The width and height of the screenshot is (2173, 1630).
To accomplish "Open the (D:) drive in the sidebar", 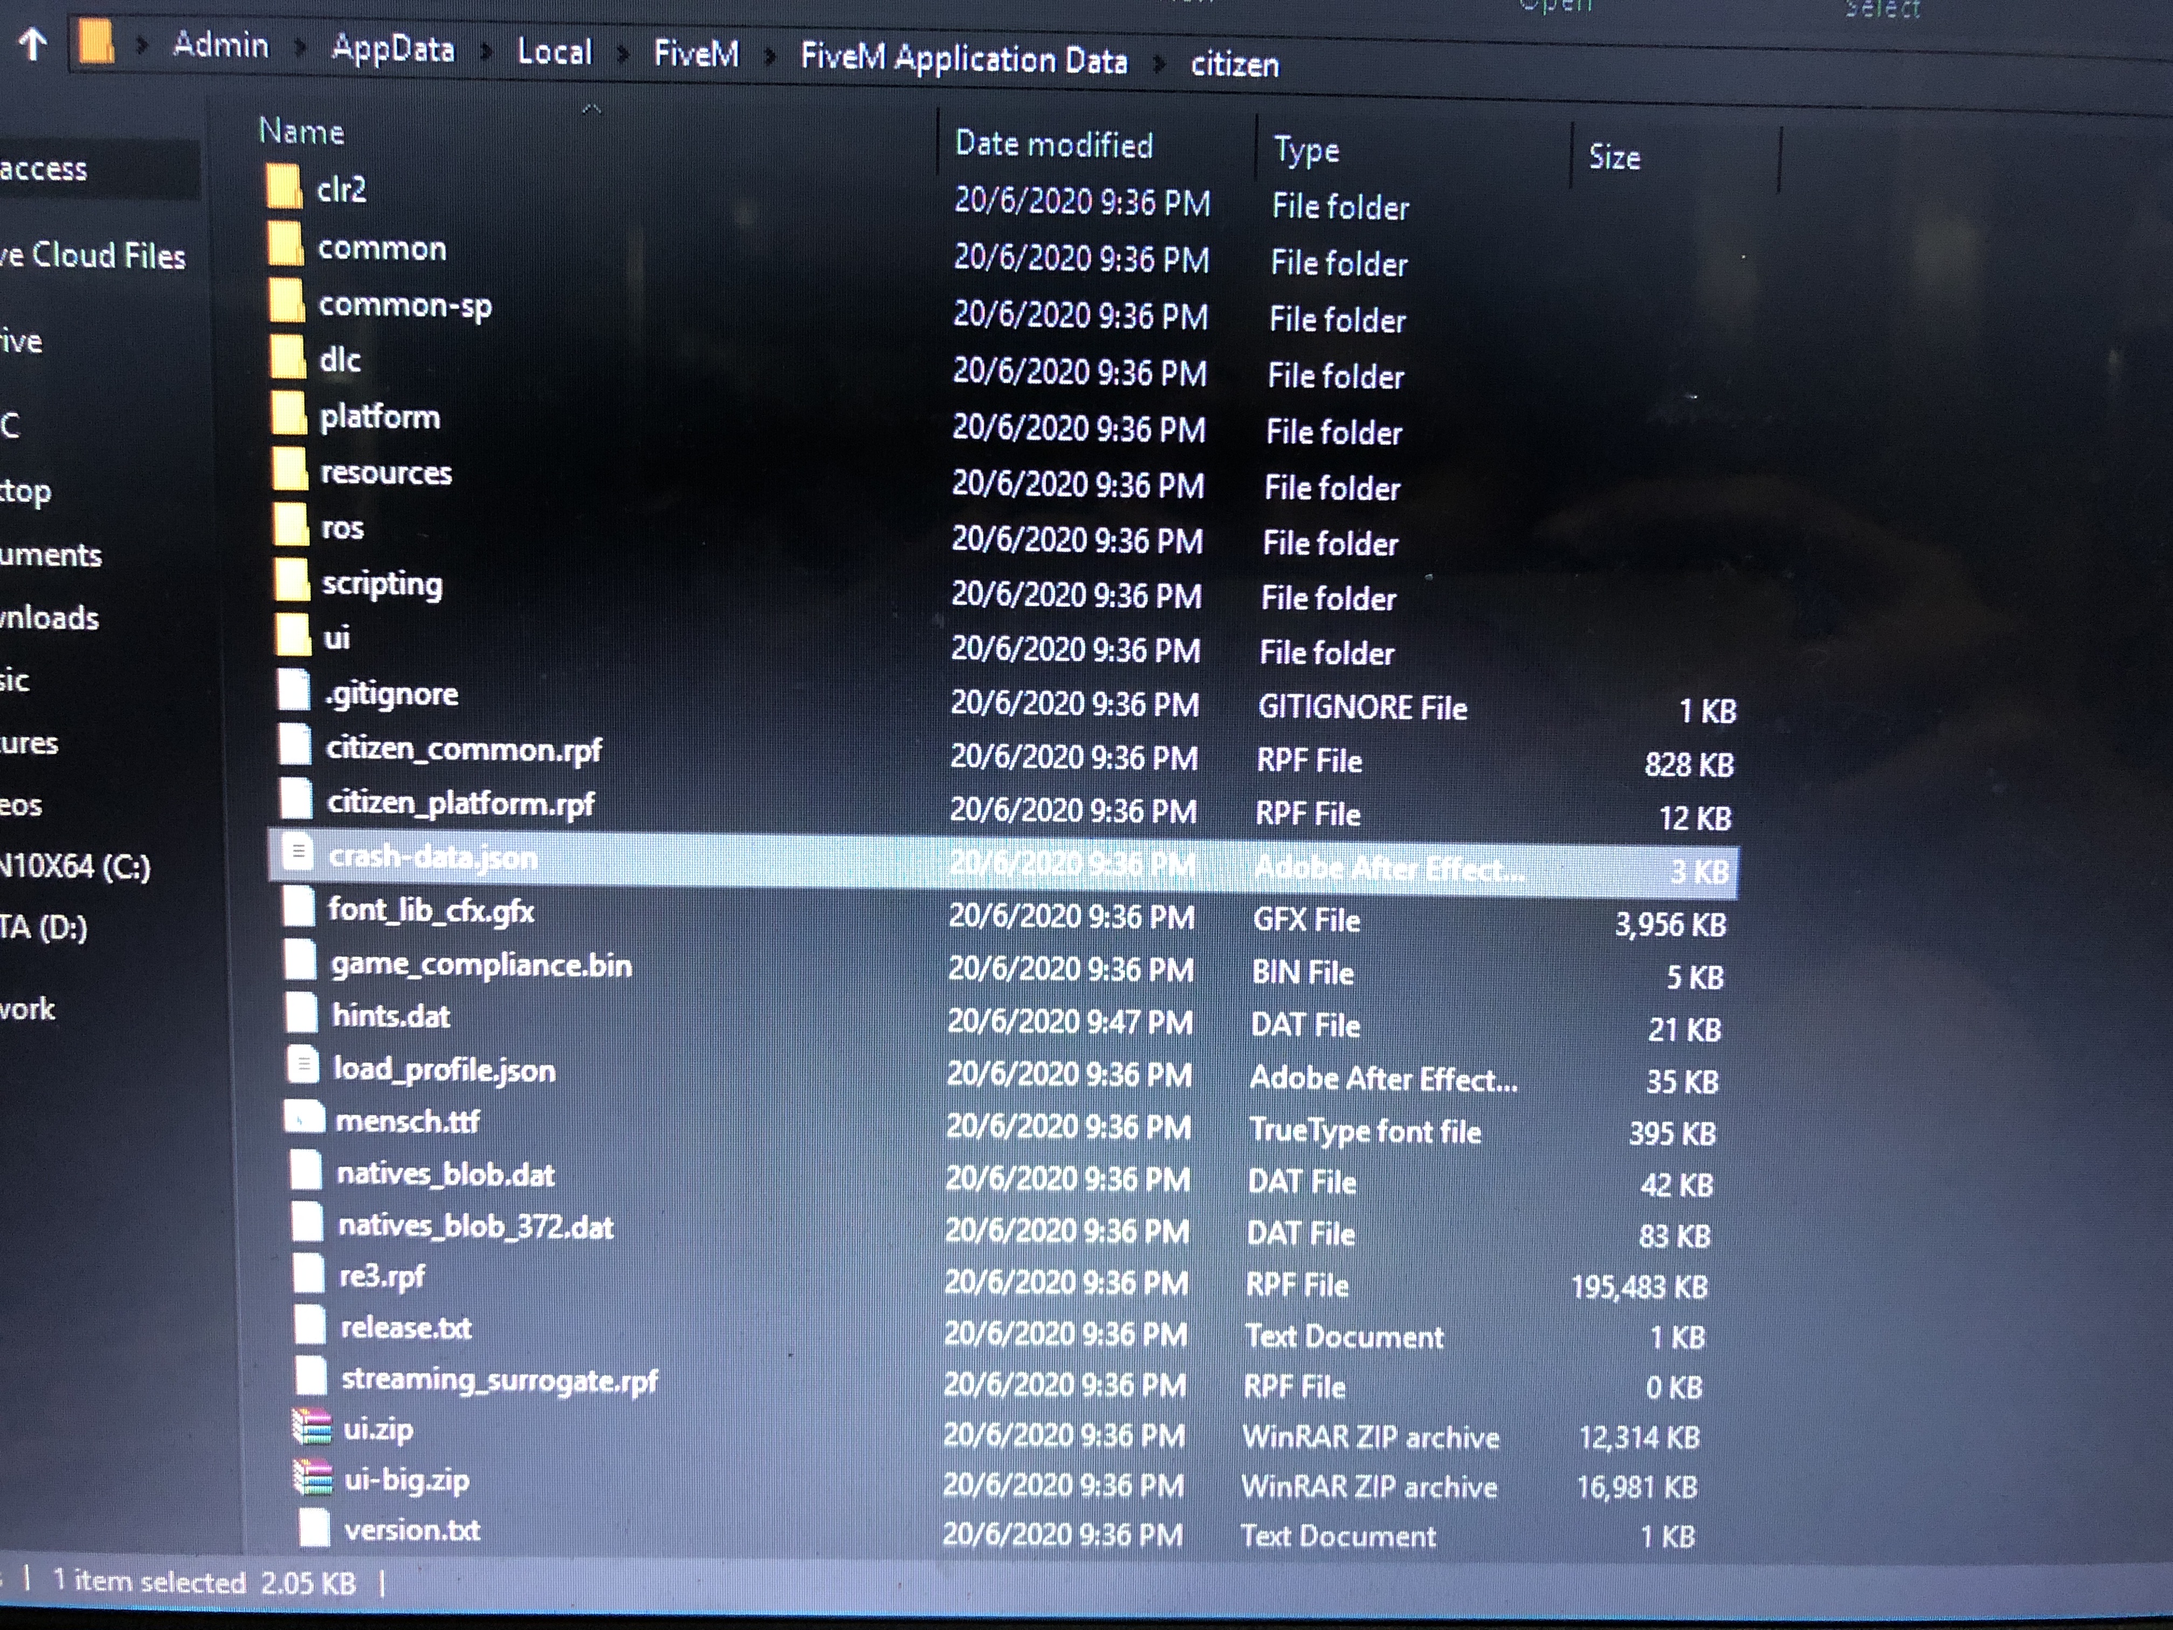I will click(44, 928).
